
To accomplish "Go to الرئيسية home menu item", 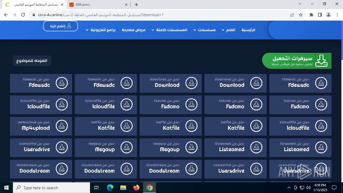I will pos(248,30).
